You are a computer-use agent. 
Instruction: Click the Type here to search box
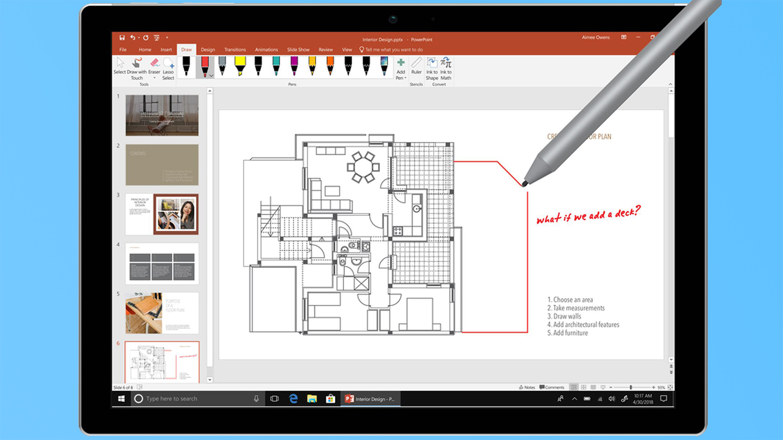click(x=198, y=399)
